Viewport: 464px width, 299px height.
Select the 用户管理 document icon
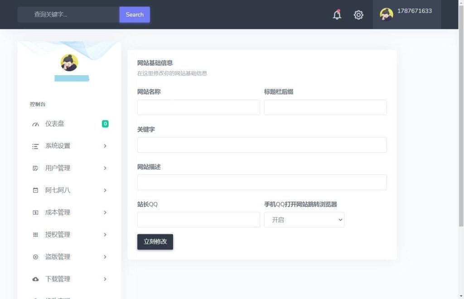point(35,168)
